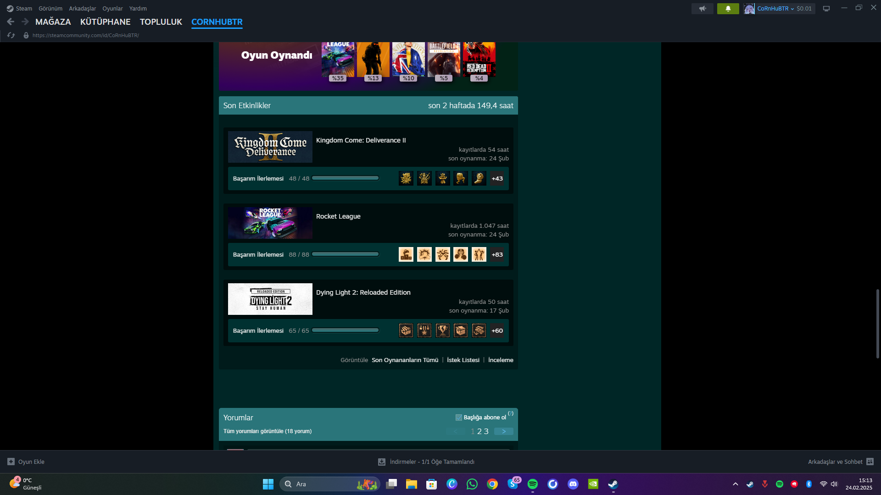Expand +43 more Kingdom Come achievements
881x495 pixels.
(x=497, y=178)
